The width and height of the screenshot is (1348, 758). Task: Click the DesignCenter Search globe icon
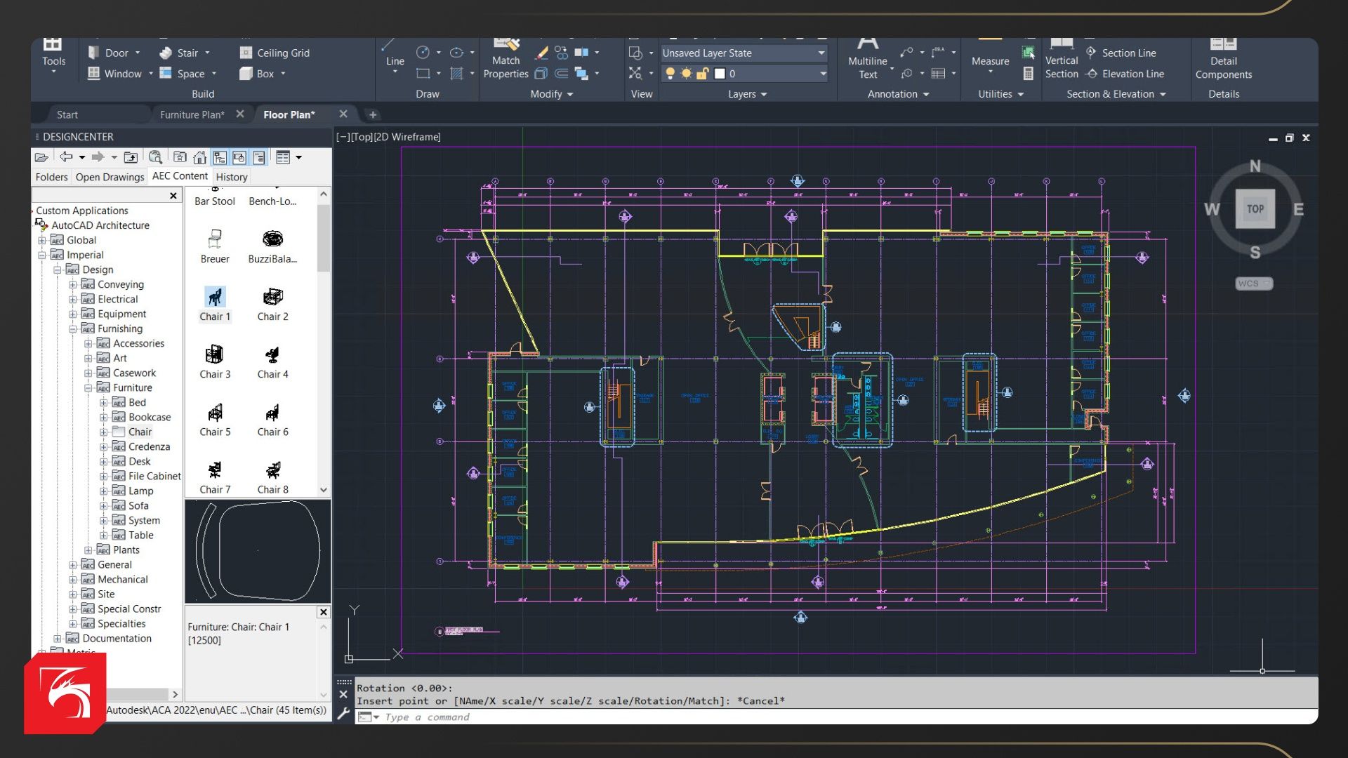155,157
